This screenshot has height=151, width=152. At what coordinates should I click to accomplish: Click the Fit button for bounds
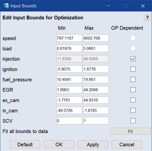pyautogui.click(x=130, y=131)
